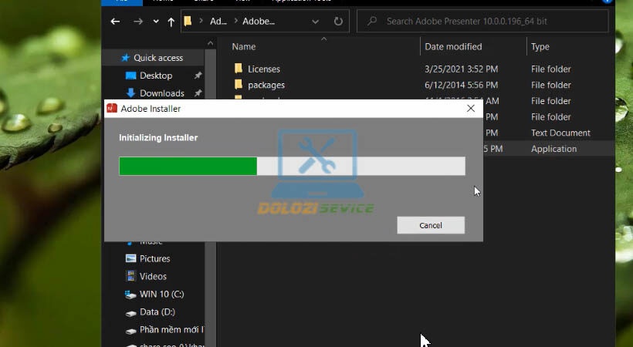
Task: Sort files by Name column
Action: [x=243, y=47]
